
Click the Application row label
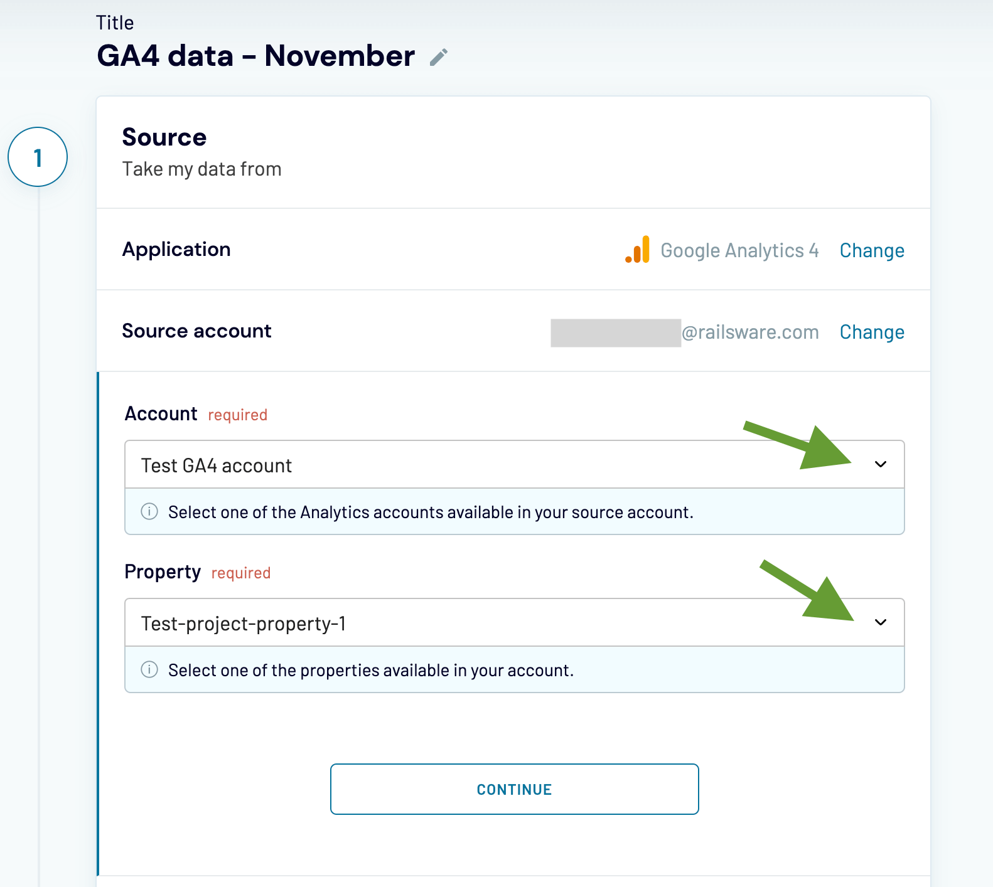[176, 249]
